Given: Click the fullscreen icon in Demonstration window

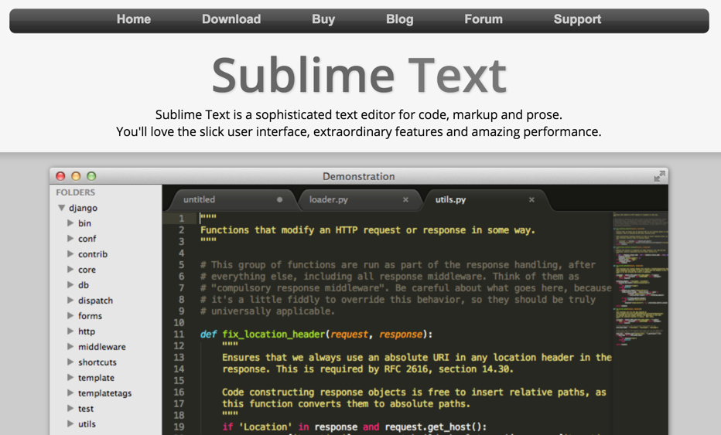Looking at the screenshot, I should [x=659, y=176].
